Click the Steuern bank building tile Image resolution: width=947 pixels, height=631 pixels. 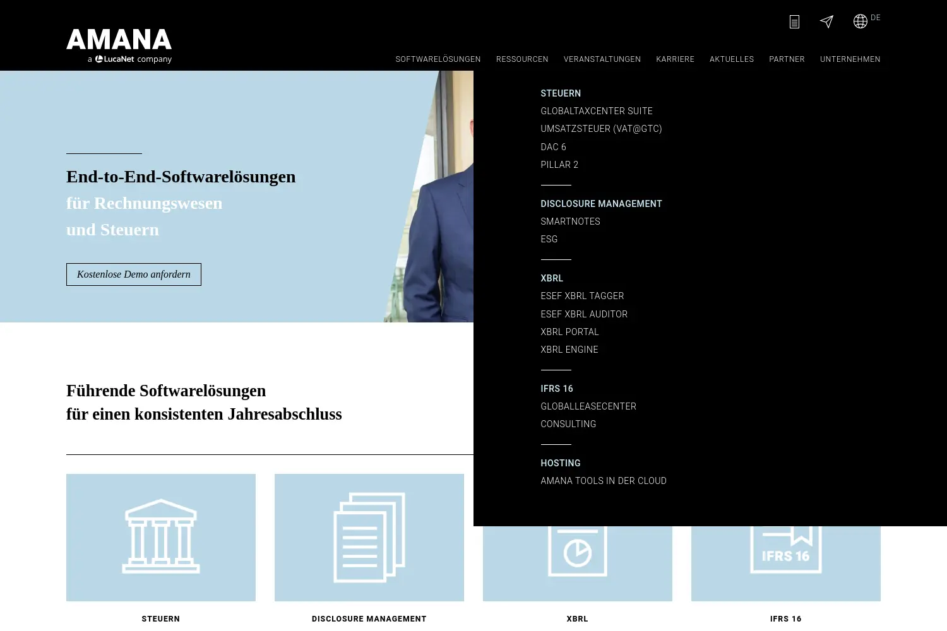[x=161, y=538]
